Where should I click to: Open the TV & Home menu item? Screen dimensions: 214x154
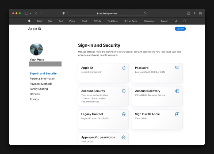click(113, 21)
